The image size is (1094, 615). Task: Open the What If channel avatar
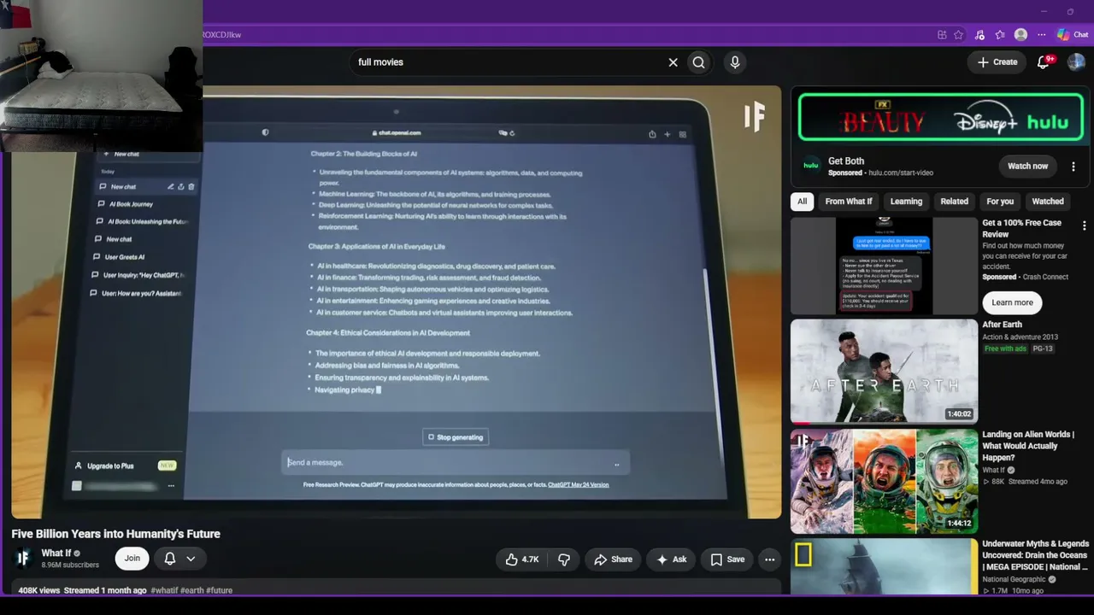coord(23,559)
